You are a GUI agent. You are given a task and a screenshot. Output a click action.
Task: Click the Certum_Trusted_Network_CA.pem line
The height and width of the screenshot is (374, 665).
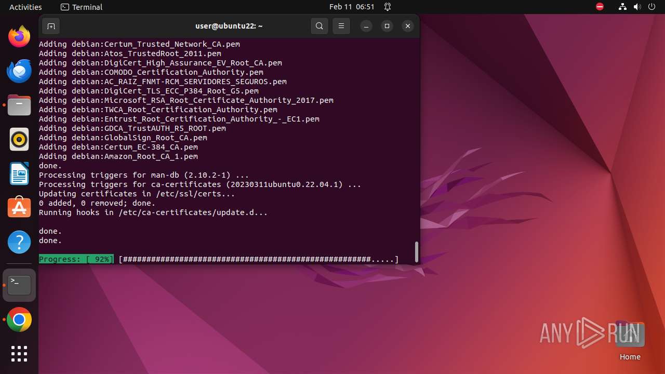click(139, 44)
